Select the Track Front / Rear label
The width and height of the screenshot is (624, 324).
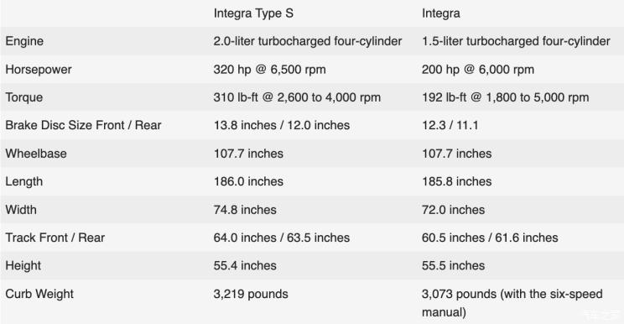[55, 238]
